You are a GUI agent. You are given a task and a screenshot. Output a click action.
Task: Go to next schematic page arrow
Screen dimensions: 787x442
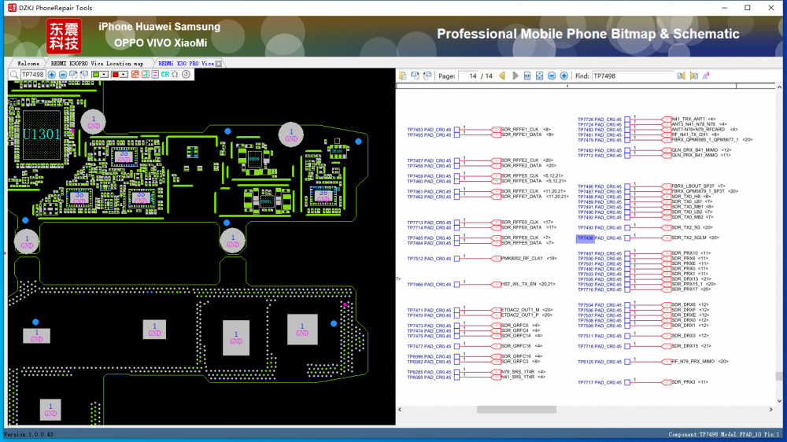(x=516, y=76)
